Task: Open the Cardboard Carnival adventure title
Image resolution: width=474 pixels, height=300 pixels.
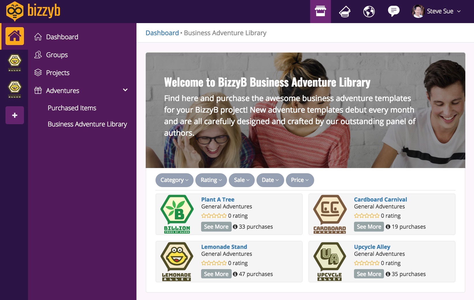Action: click(x=380, y=200)
